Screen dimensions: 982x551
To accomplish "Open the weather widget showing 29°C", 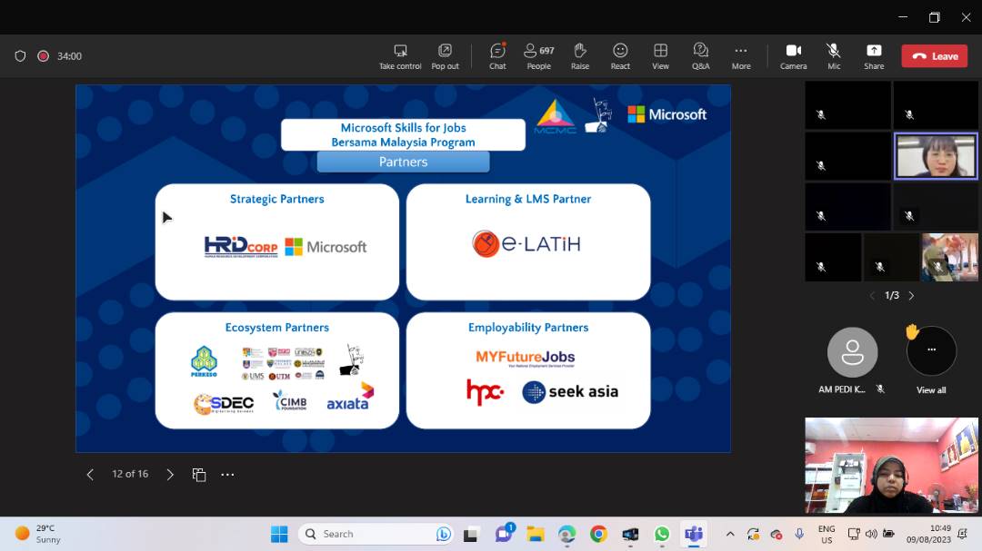I will click(x=37, y=534).
